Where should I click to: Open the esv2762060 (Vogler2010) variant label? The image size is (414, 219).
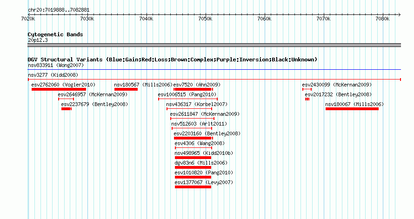point(63,85)
